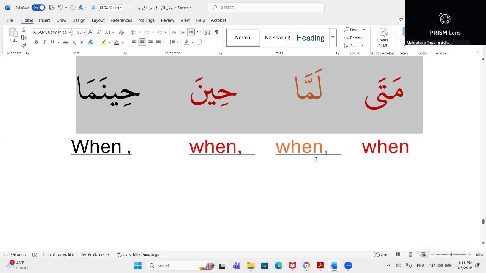Toggle Center alignment

(x=142, y=42)
